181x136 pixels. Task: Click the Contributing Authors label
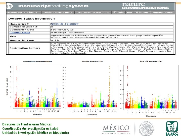pos(25,48)
